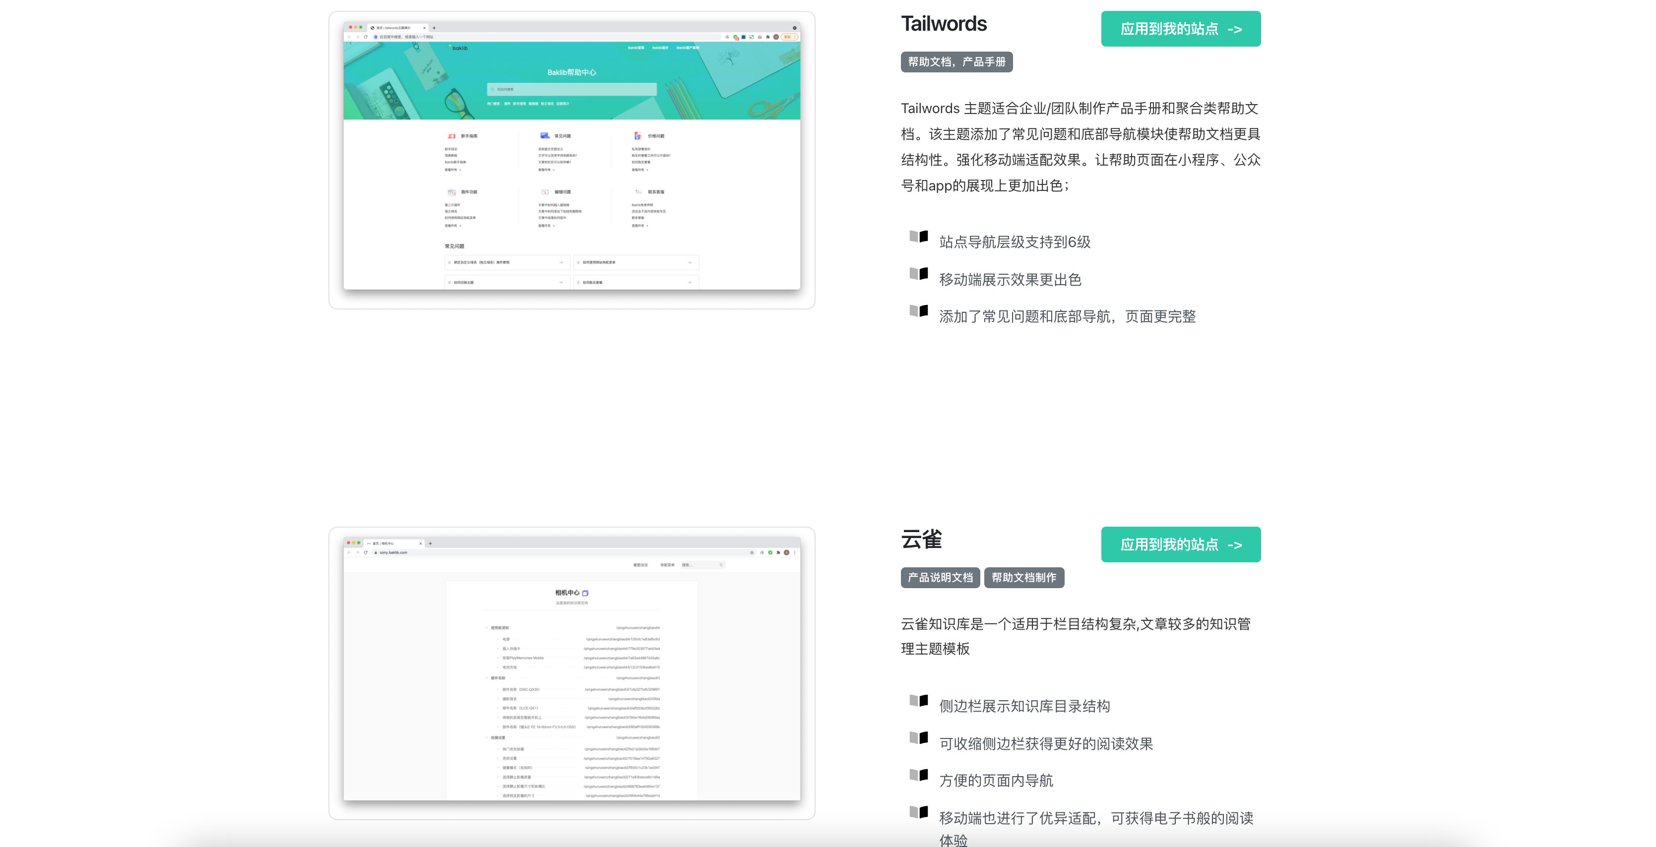
Task: Click the 云雀 theme title
Action: point(921,539)
